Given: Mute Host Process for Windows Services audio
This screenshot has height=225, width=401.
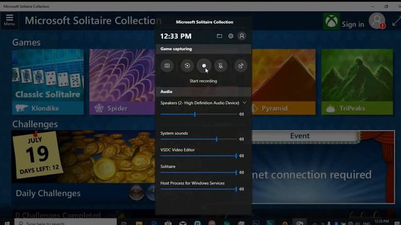Looking at the screenshot, I should pyautogui.click(x=241, y=189).
